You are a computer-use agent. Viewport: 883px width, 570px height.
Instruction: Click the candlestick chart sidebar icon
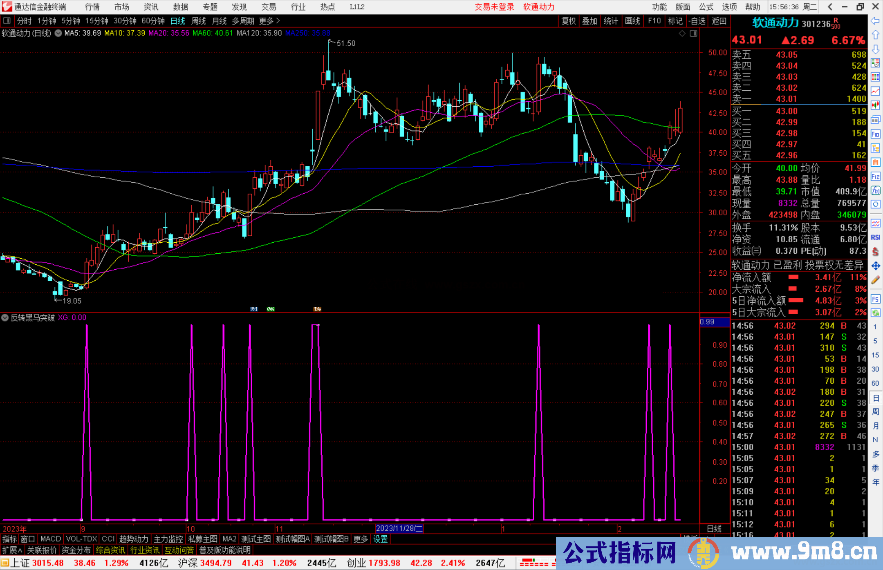pos(875,105)
